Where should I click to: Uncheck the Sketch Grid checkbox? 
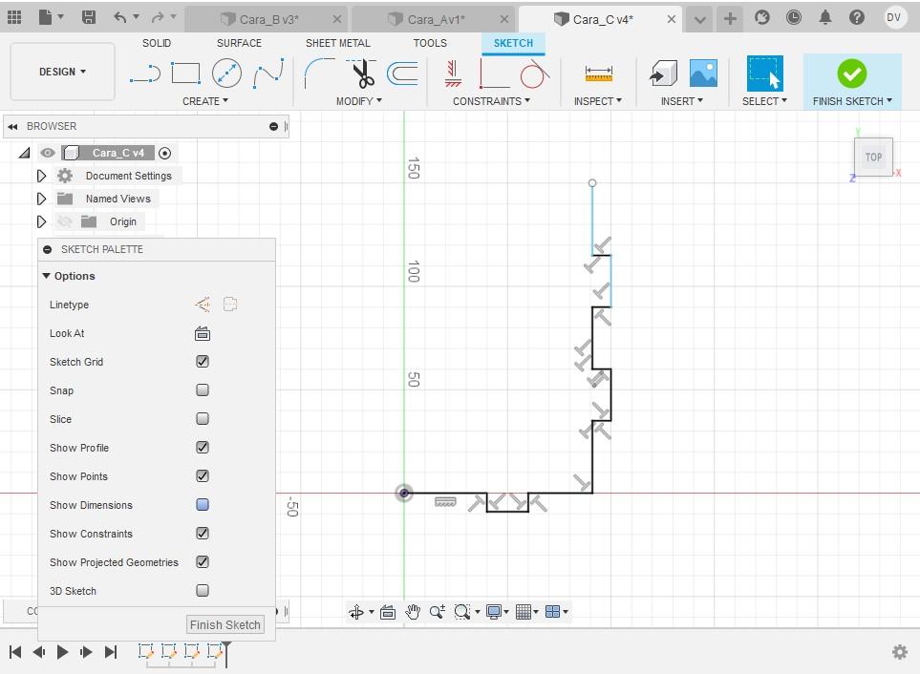pyautogui.click(x=203, y=362)
